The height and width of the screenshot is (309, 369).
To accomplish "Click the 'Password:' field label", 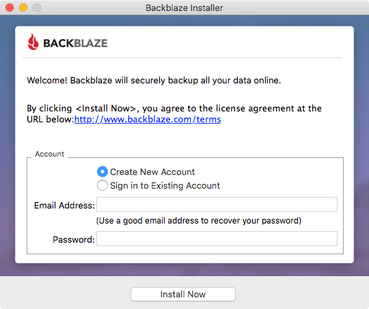I will point(74,239).
